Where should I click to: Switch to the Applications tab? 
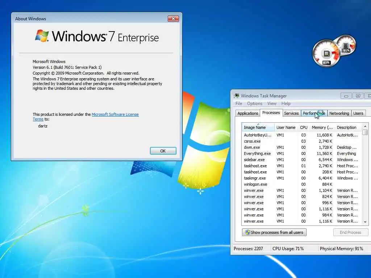247,113
